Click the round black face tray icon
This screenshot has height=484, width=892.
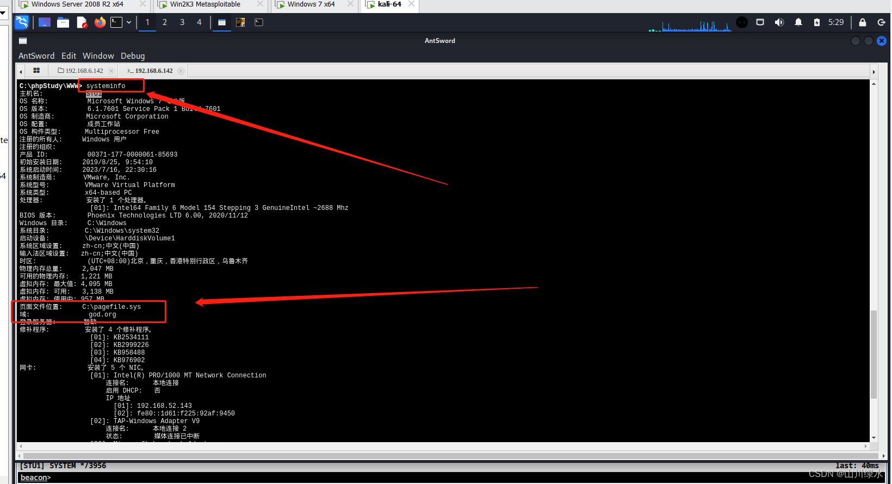tap(742, 22)
